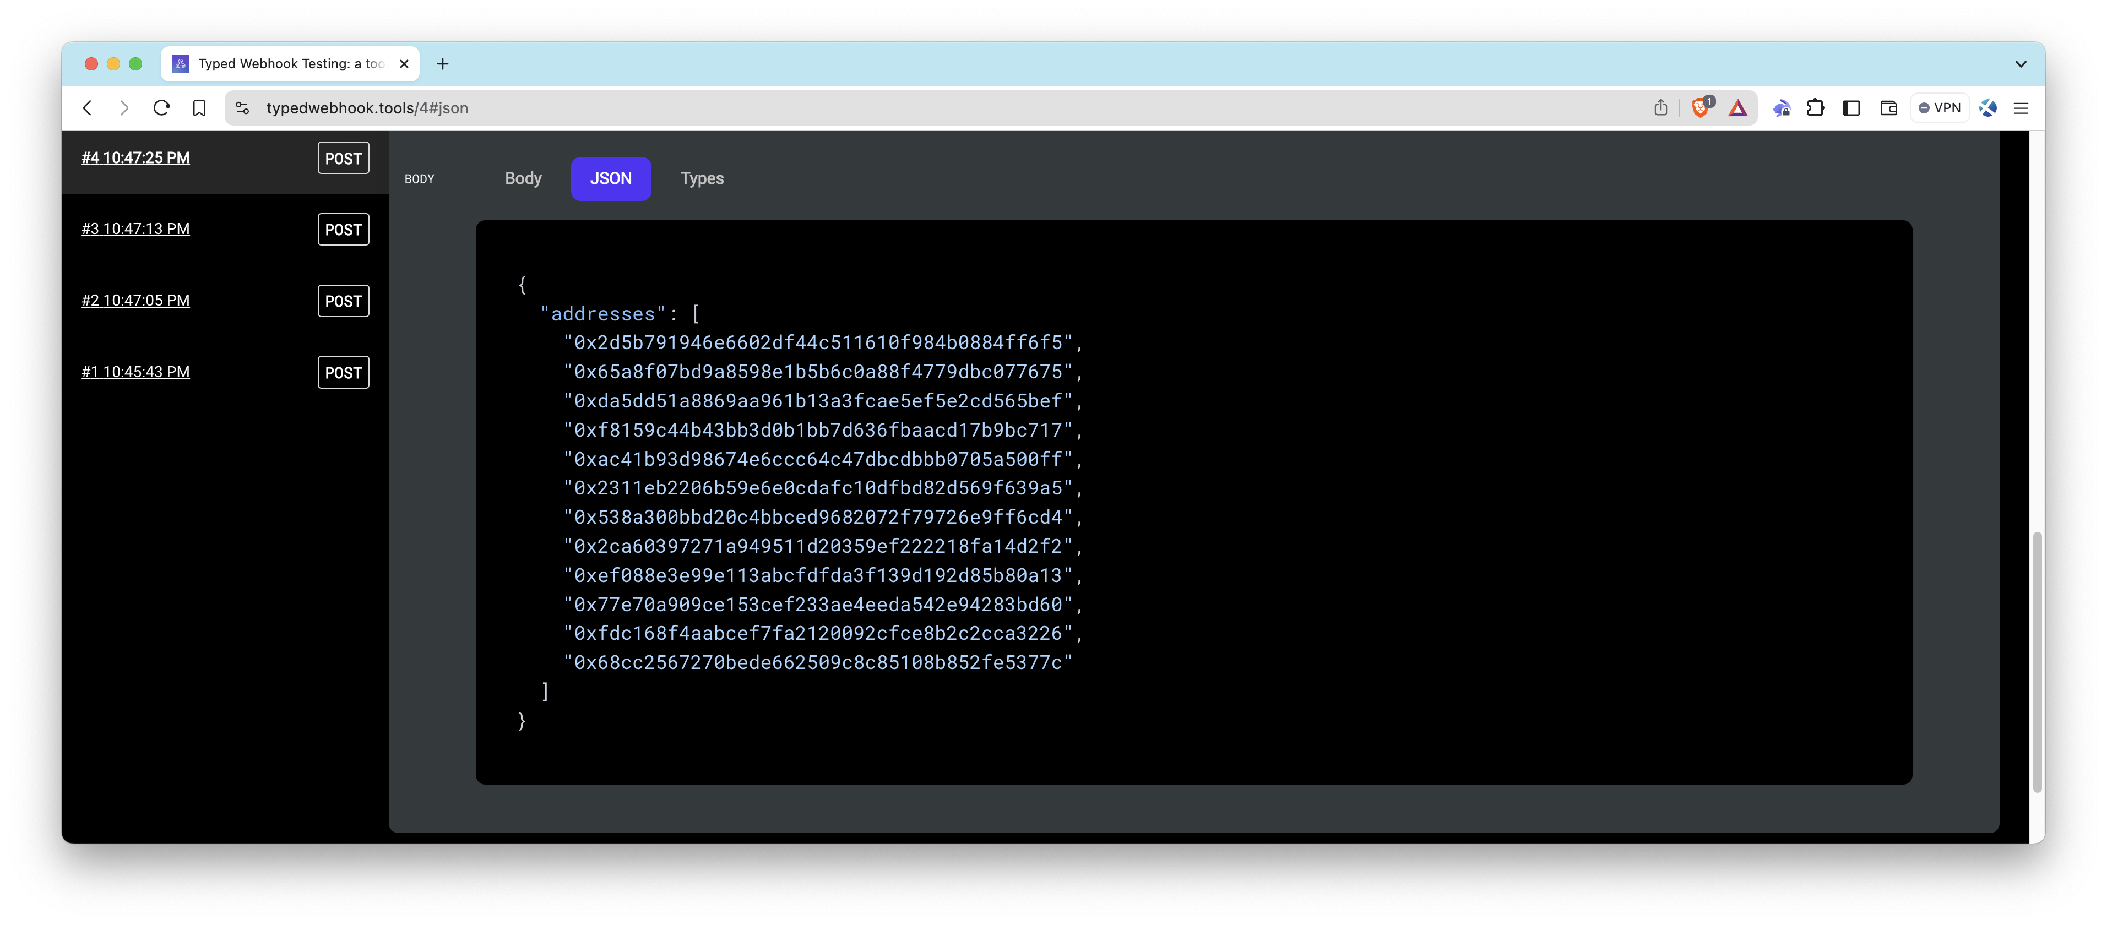2107x925 pixels.
Task: Switch to the Body tab
Action: [x=524, y=178]
